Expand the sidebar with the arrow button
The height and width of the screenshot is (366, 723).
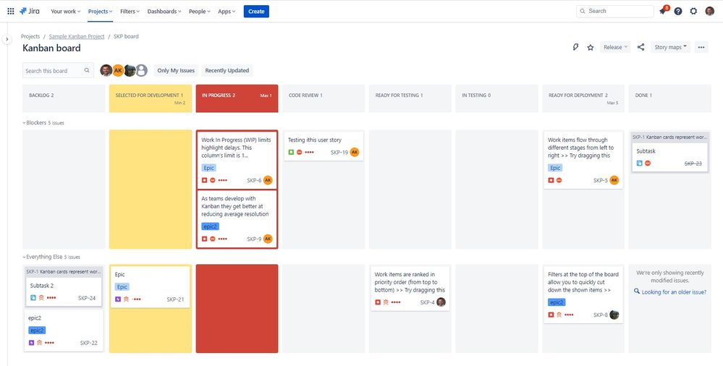point(7,39)
